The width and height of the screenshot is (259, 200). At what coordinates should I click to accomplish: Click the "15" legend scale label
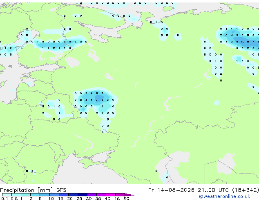60,198
